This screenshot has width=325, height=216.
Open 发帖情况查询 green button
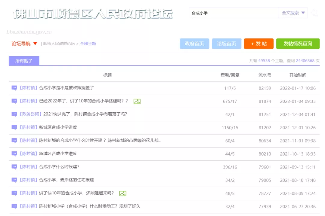[x=298, y=44]
